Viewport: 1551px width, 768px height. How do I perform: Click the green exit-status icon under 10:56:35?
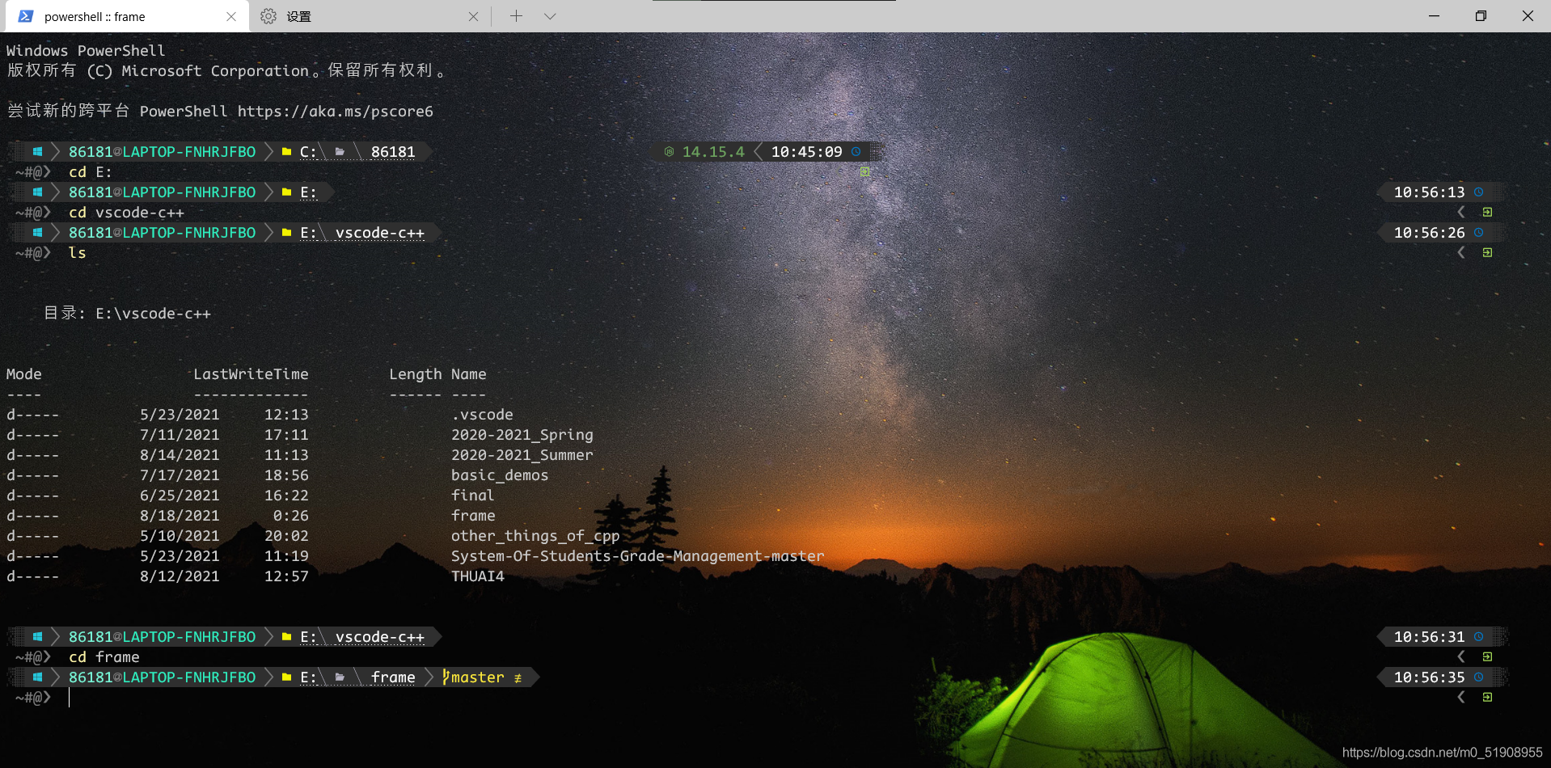(x=1487, y=698)
